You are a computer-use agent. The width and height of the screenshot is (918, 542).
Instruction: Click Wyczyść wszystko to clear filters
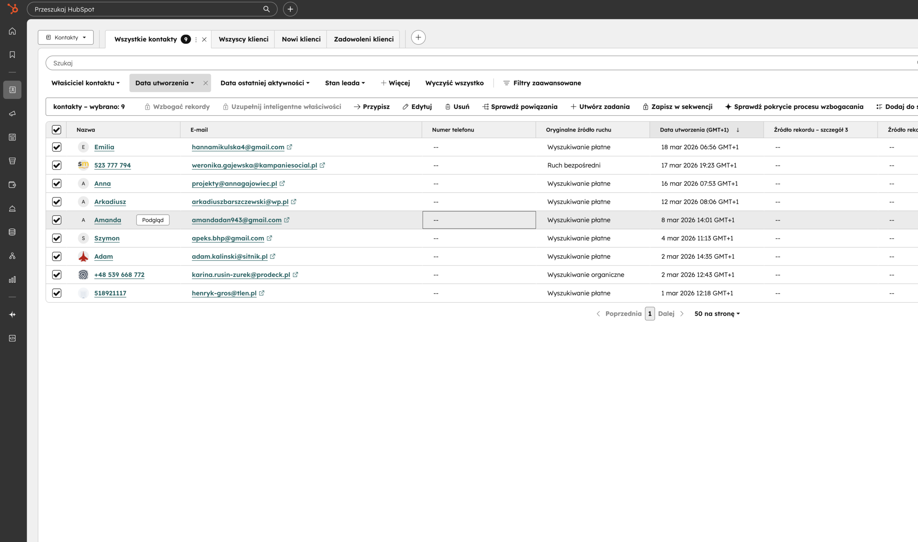[454, 83]
